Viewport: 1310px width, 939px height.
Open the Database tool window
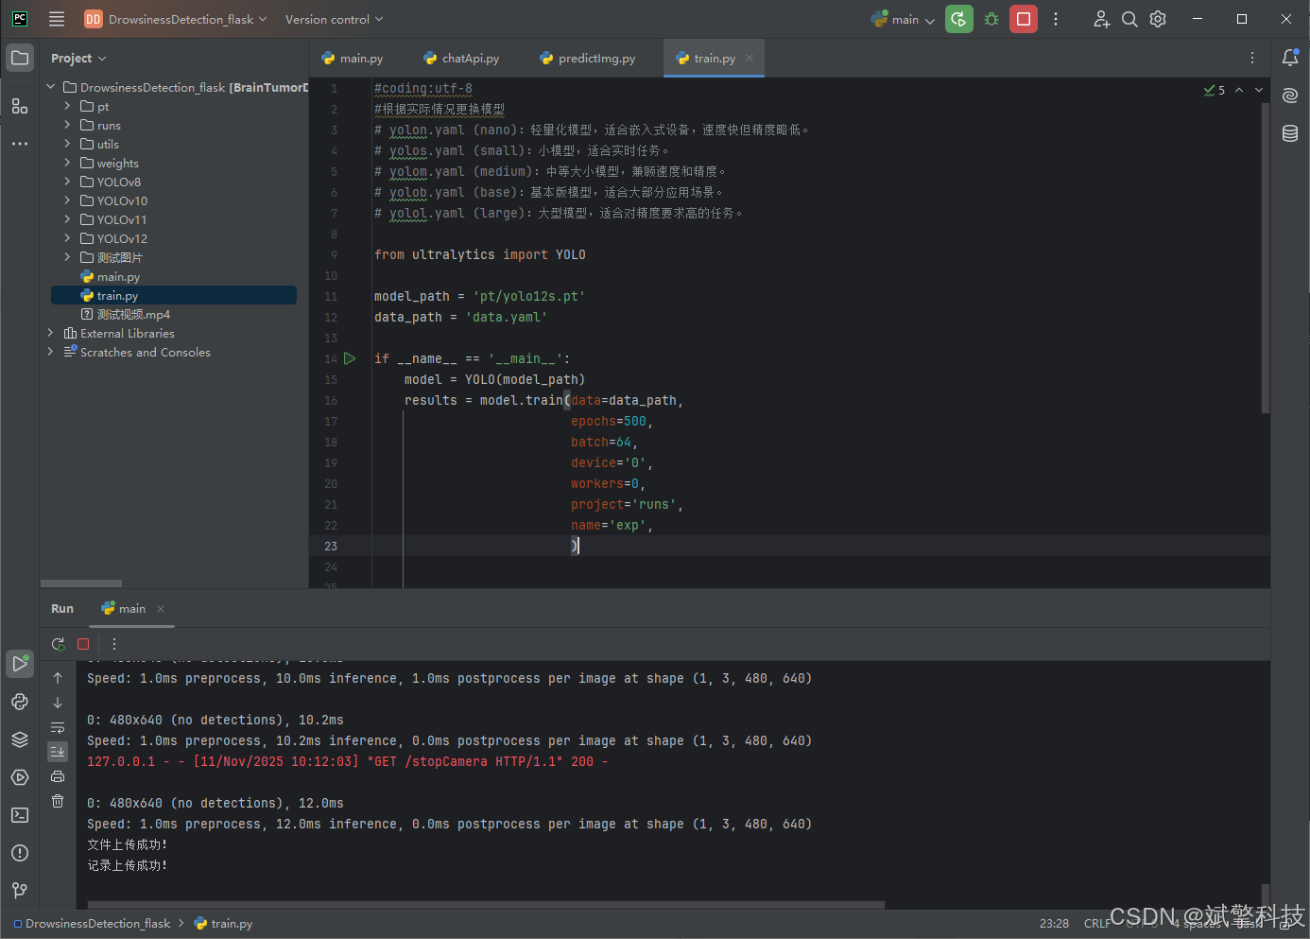(1290, 133)
